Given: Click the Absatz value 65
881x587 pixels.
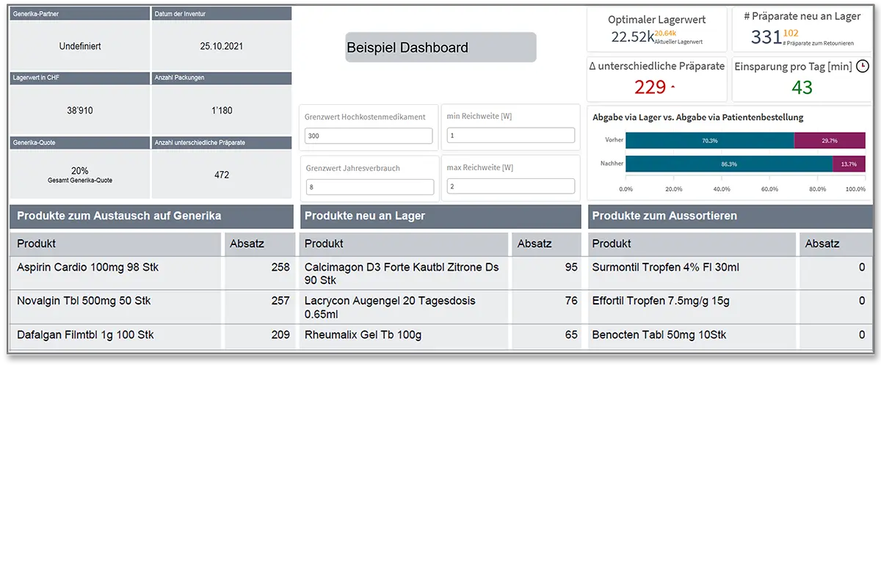Looking at the screenshot, I should click(x=571, y=335).
